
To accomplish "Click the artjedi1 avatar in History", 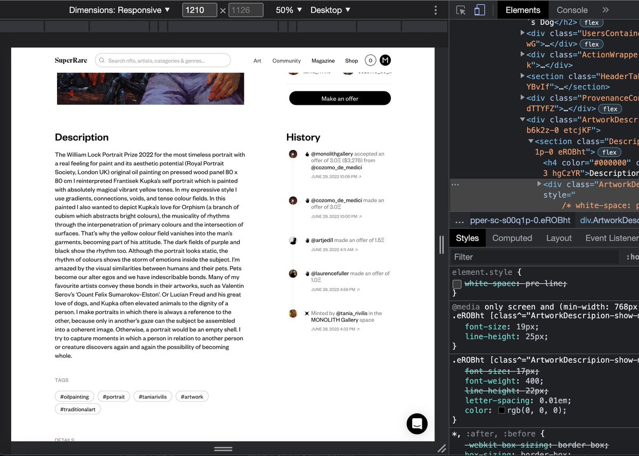I will coord(293,241).
